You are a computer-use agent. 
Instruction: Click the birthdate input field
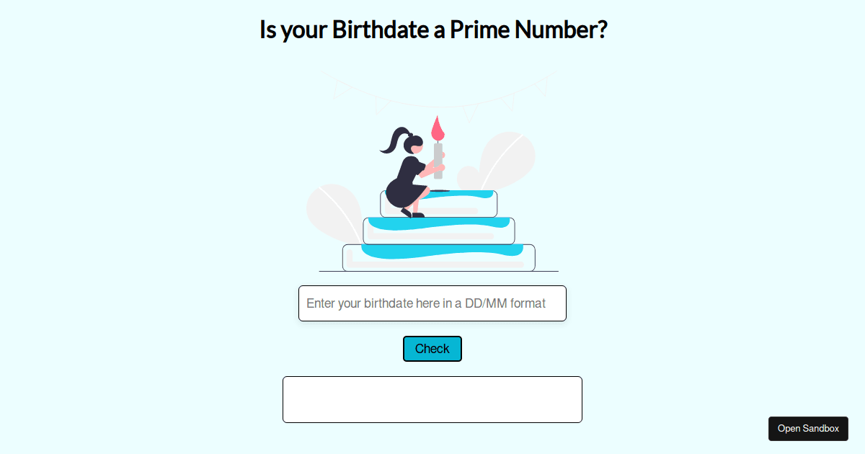click(432, 303)
